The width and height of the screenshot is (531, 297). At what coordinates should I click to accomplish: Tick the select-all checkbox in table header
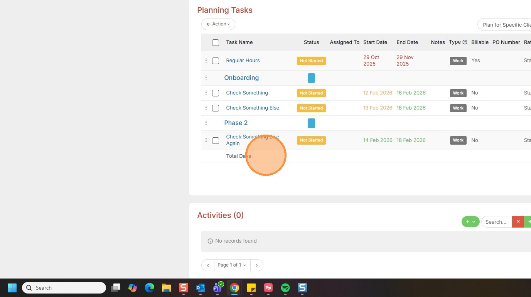click(216, 42)
